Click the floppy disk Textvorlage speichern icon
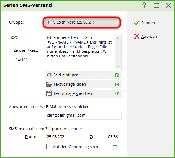Screen dimensions: 175x158 [49, 93]
